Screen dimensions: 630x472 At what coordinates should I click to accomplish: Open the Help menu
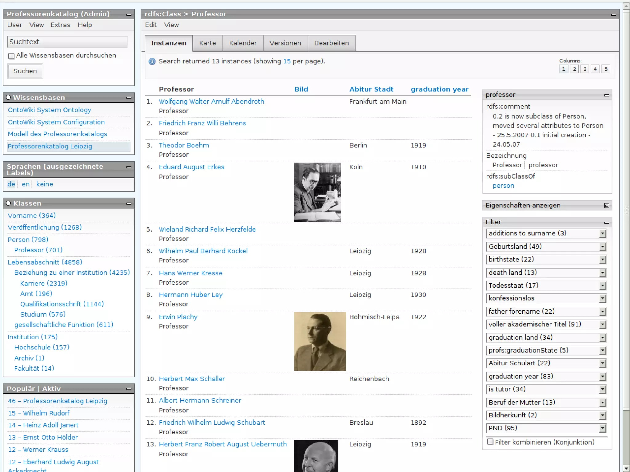[x=85, y=25]
